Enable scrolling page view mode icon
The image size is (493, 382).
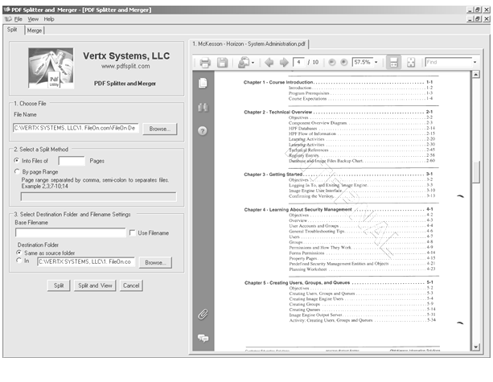(x=393, y=62)
